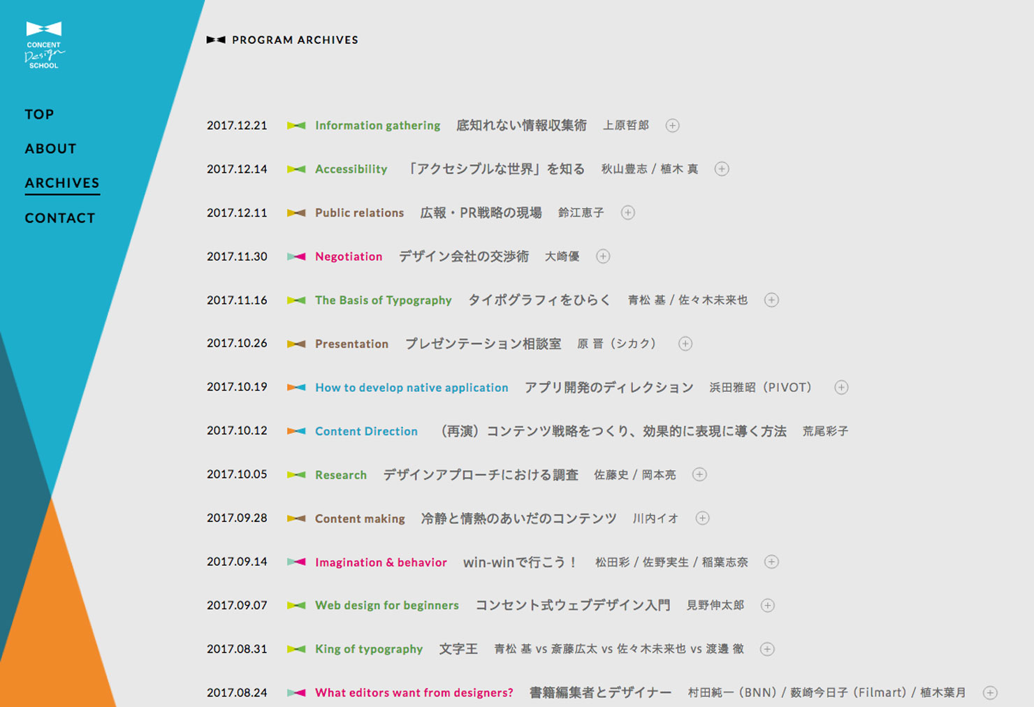Expand How to develop native application plus
Screen dimensions: 1034x707
tap(841, 388)
